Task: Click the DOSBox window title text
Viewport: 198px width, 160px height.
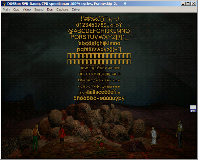Action: coord(67,4)
